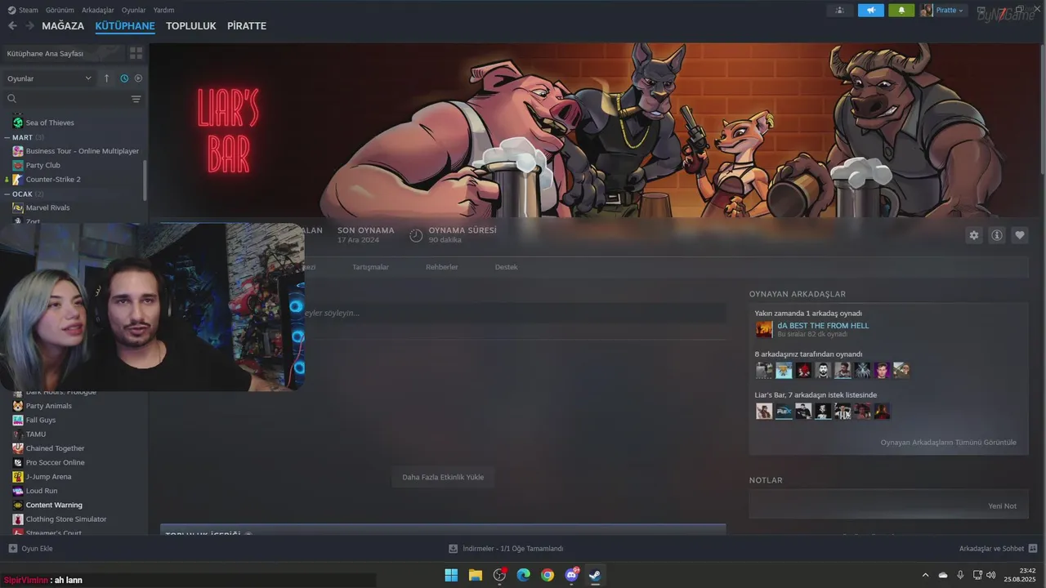Click the friends icon in top bar

pyautogui.click(x=840, y=10)
